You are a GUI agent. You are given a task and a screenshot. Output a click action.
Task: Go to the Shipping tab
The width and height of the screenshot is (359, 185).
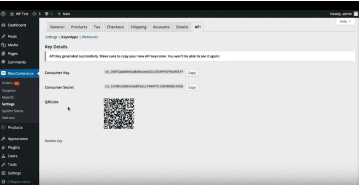coord(138,27)
